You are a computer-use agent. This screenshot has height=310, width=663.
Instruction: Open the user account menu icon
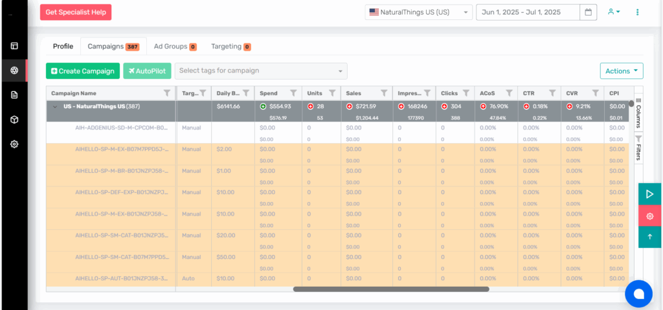point(614,12)
